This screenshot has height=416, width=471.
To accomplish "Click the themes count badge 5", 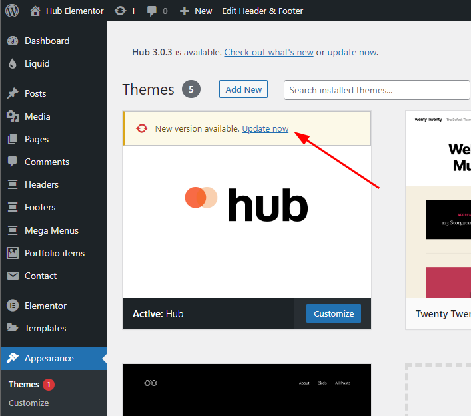I will [x=191, y=89].
